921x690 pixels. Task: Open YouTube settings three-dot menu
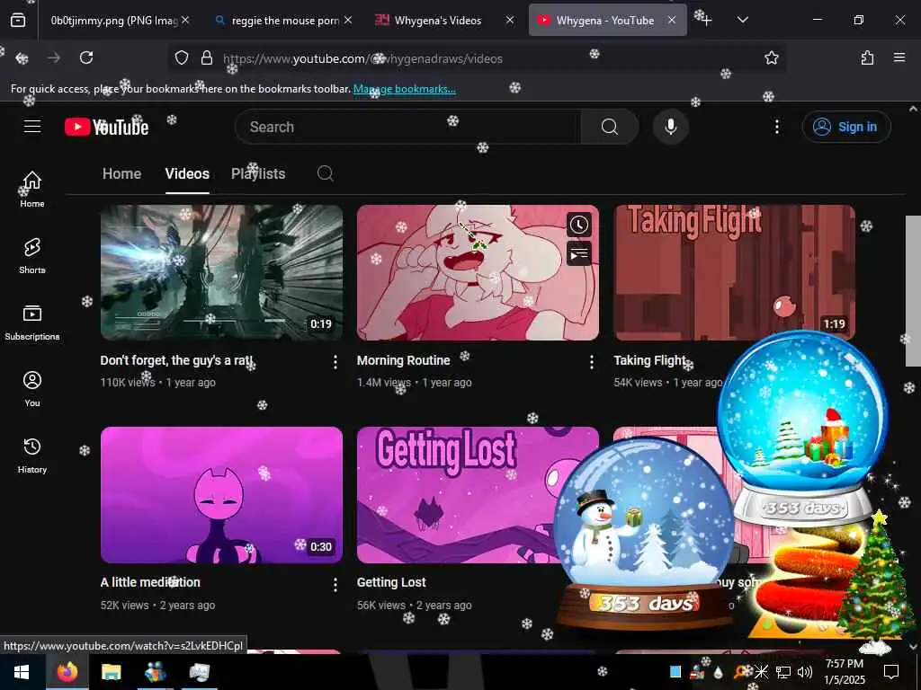click(776, 127)
